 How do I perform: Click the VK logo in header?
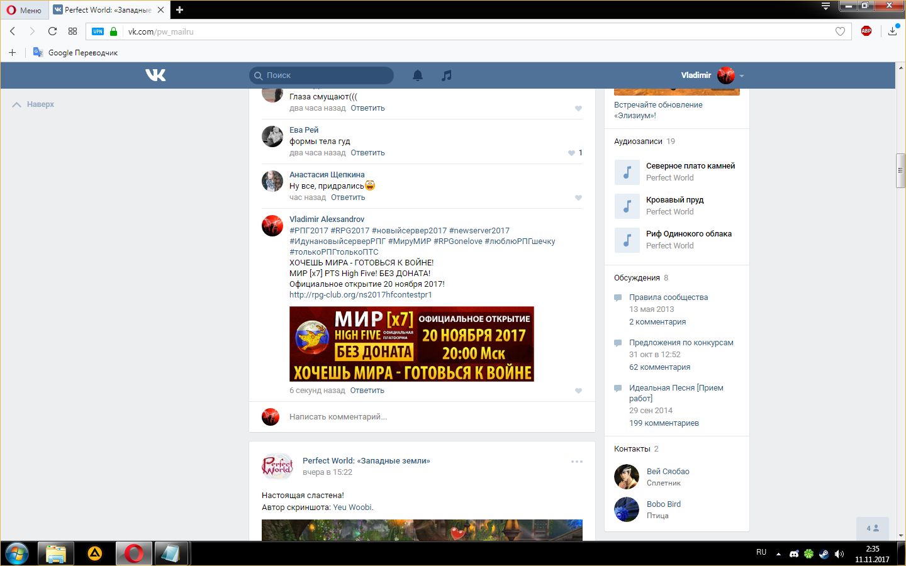click(155, 75)
